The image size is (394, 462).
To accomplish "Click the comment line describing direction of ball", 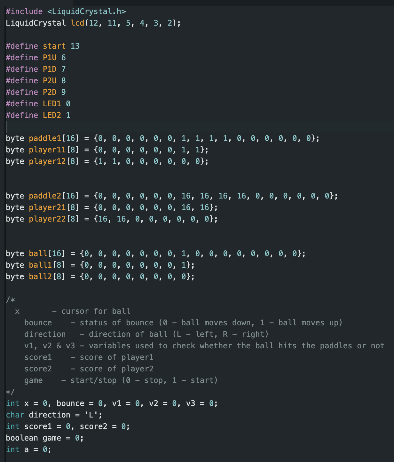I will tap(146, 334).
